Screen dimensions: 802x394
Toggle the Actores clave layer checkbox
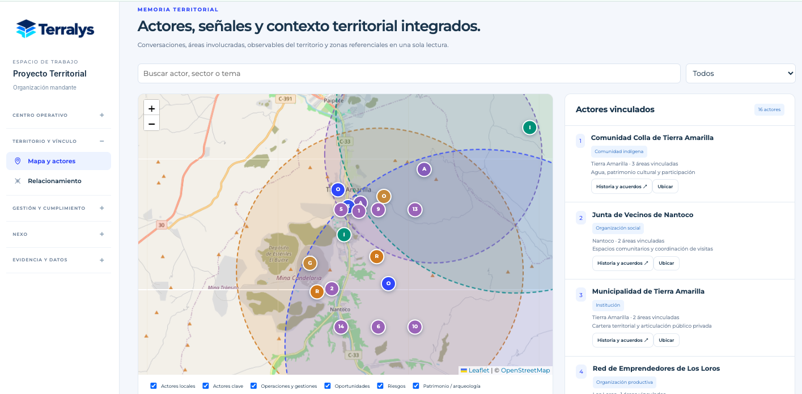coord(206,385)
